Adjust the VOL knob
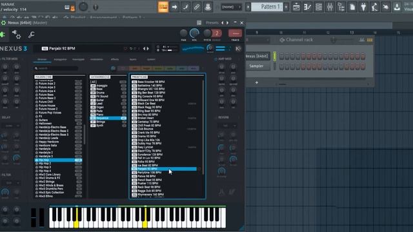The image size is (413, 232). tap(194, 33)
